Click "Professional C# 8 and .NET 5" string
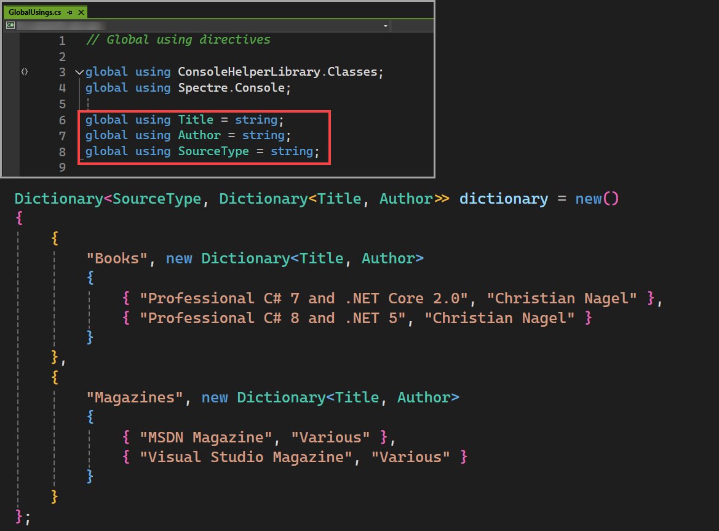This screenshot has height=531, width=719. click(x=273, y=318)
